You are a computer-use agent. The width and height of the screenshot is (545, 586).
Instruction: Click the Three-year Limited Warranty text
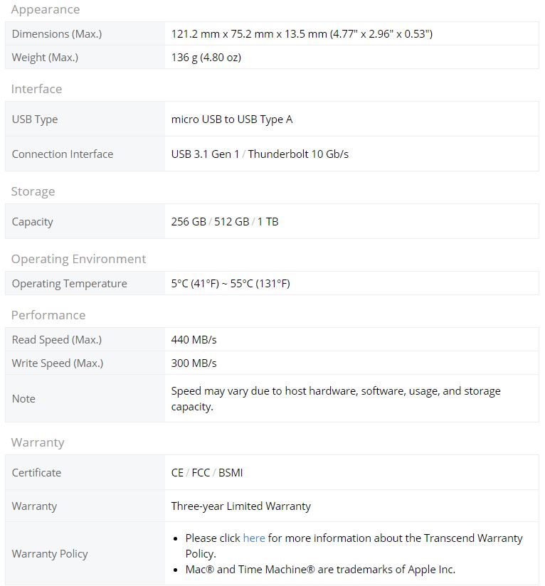(x=240, y=506)
